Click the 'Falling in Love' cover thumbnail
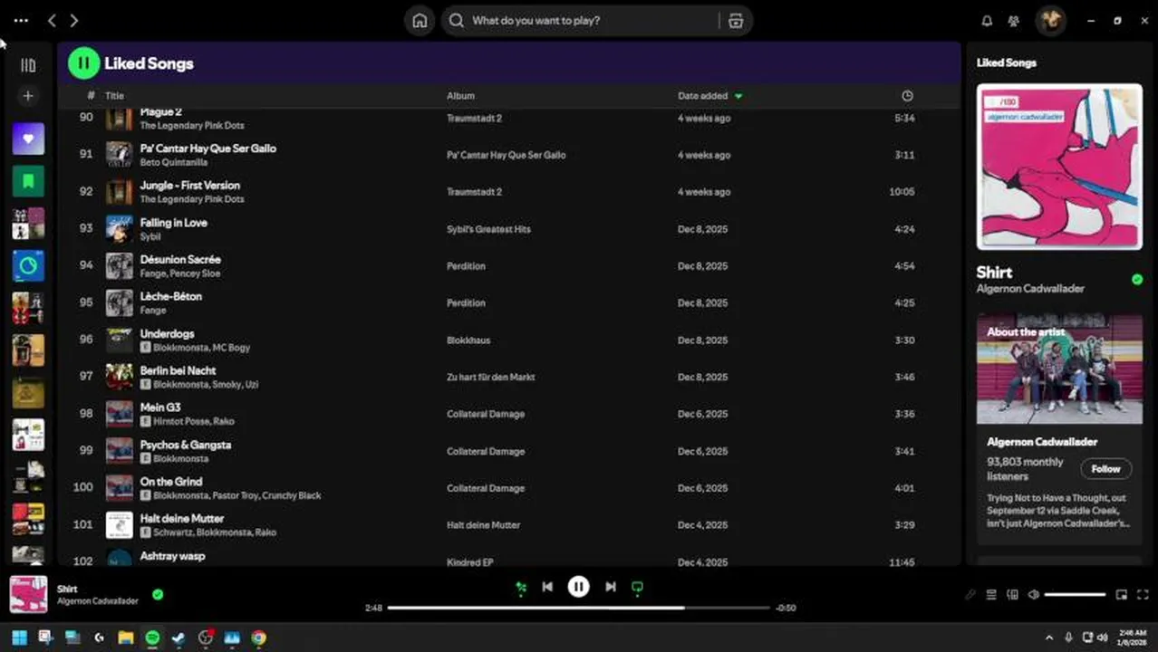This screenshot has height=652, width=1158. point(120,229)
